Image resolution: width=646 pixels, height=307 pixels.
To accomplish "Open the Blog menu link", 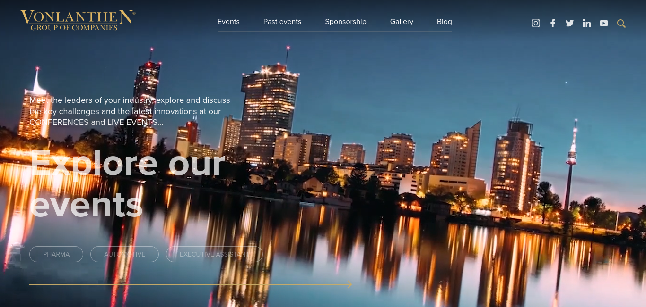I will tap(444, 22).
